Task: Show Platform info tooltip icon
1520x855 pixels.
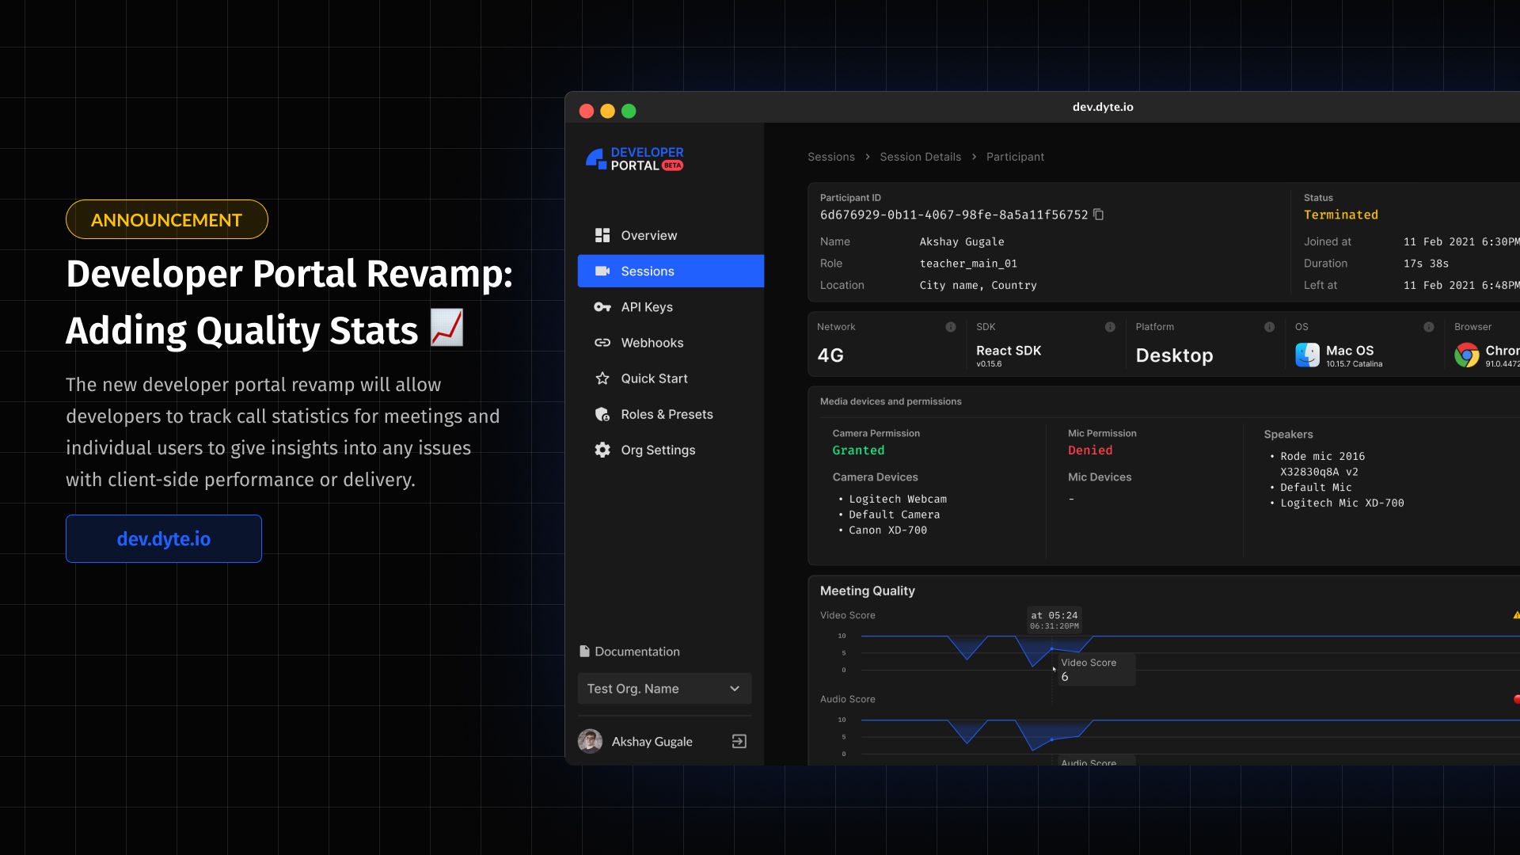Action: coord(1269,327)
